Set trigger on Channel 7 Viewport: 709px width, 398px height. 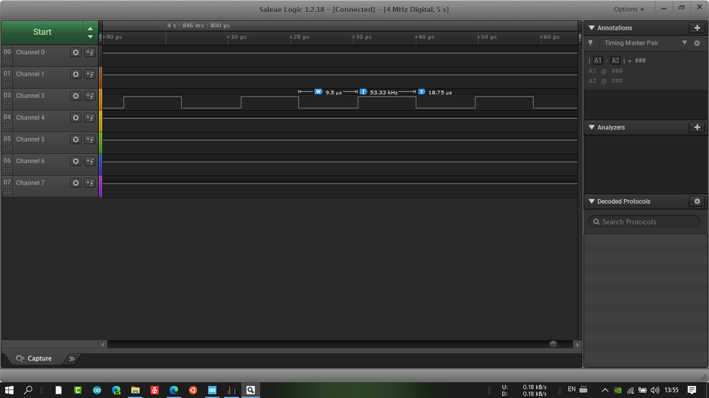[x=89, y=183]
